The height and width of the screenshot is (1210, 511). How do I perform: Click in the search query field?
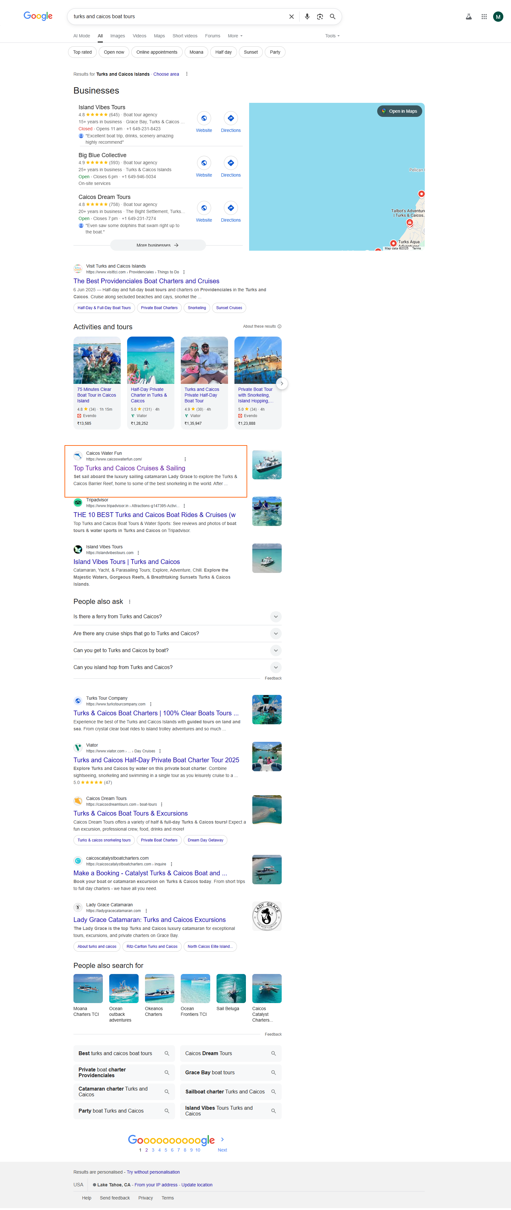[x=179, y=16]
